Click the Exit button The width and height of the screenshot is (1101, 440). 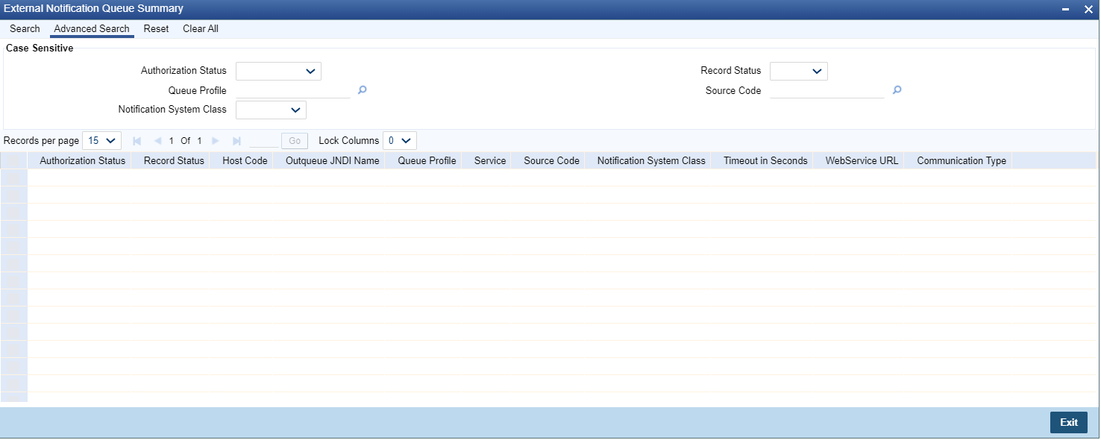[x=1069, y=422]
